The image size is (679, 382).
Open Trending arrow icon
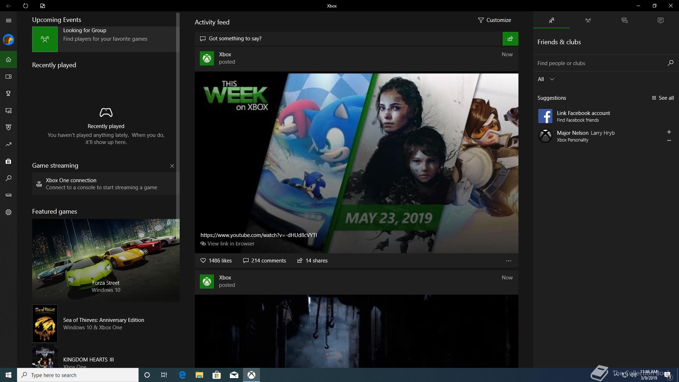pos(8,144)
